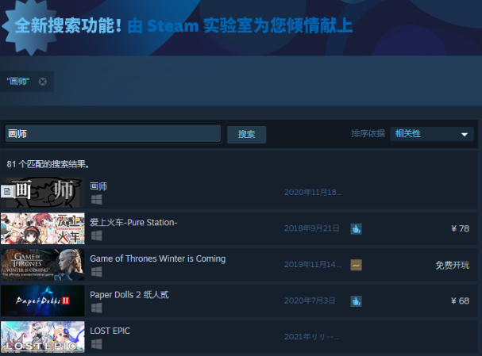Click mixed review icon for Game of Thrones
The width and height of the screenshot is (482, 356).
(x=356, y=265)
